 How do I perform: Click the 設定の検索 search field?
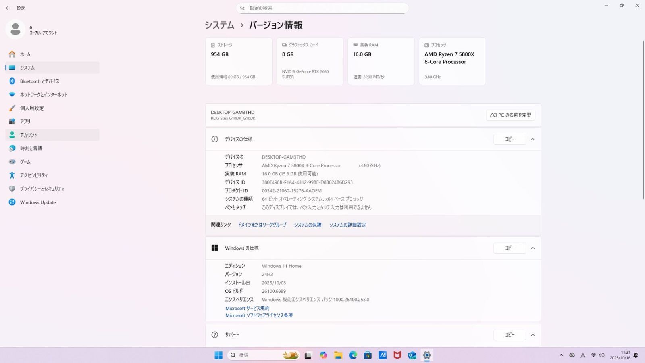[x=322, y=8]
